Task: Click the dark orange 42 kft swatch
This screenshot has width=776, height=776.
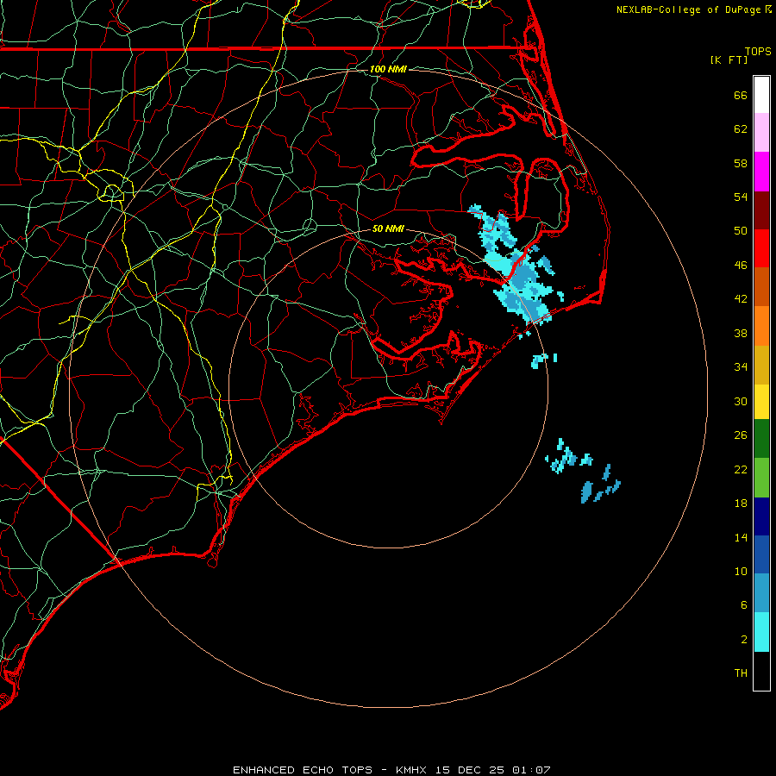Action: tap(761, 287)
